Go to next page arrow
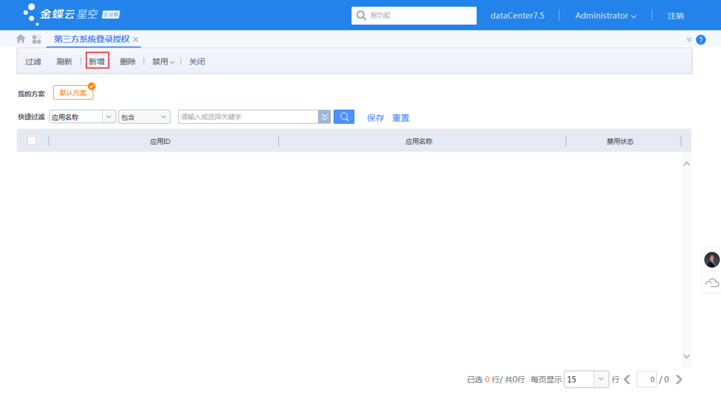The height and width of the screenshot is (393, 721). point(679,379)
